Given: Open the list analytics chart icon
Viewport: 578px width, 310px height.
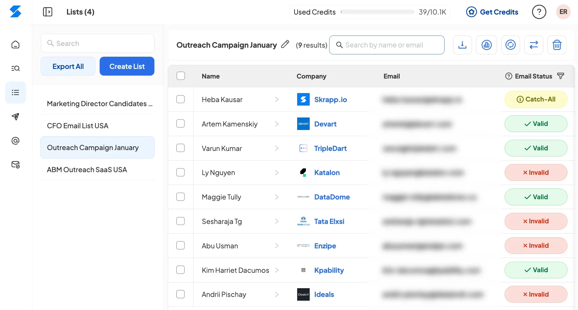Looking at the screenshot, I should pyautogui.click(x=486, y=45).
